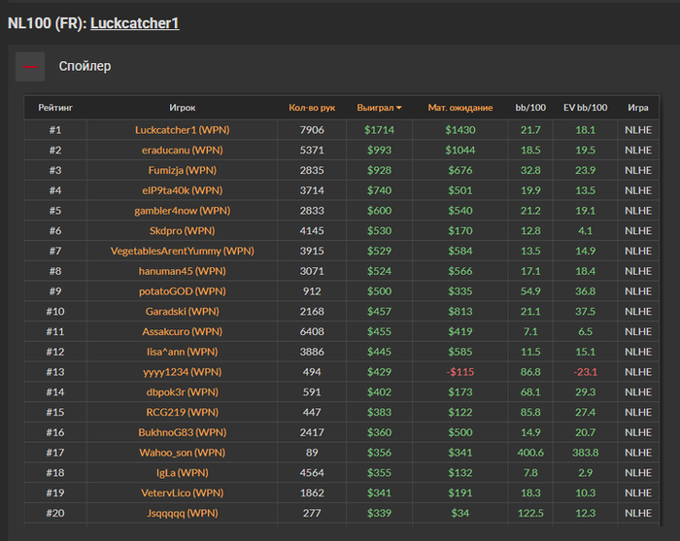Open player dbpok3r (WPN)
This screenshot has width=680, height=541.
[183, 391]
